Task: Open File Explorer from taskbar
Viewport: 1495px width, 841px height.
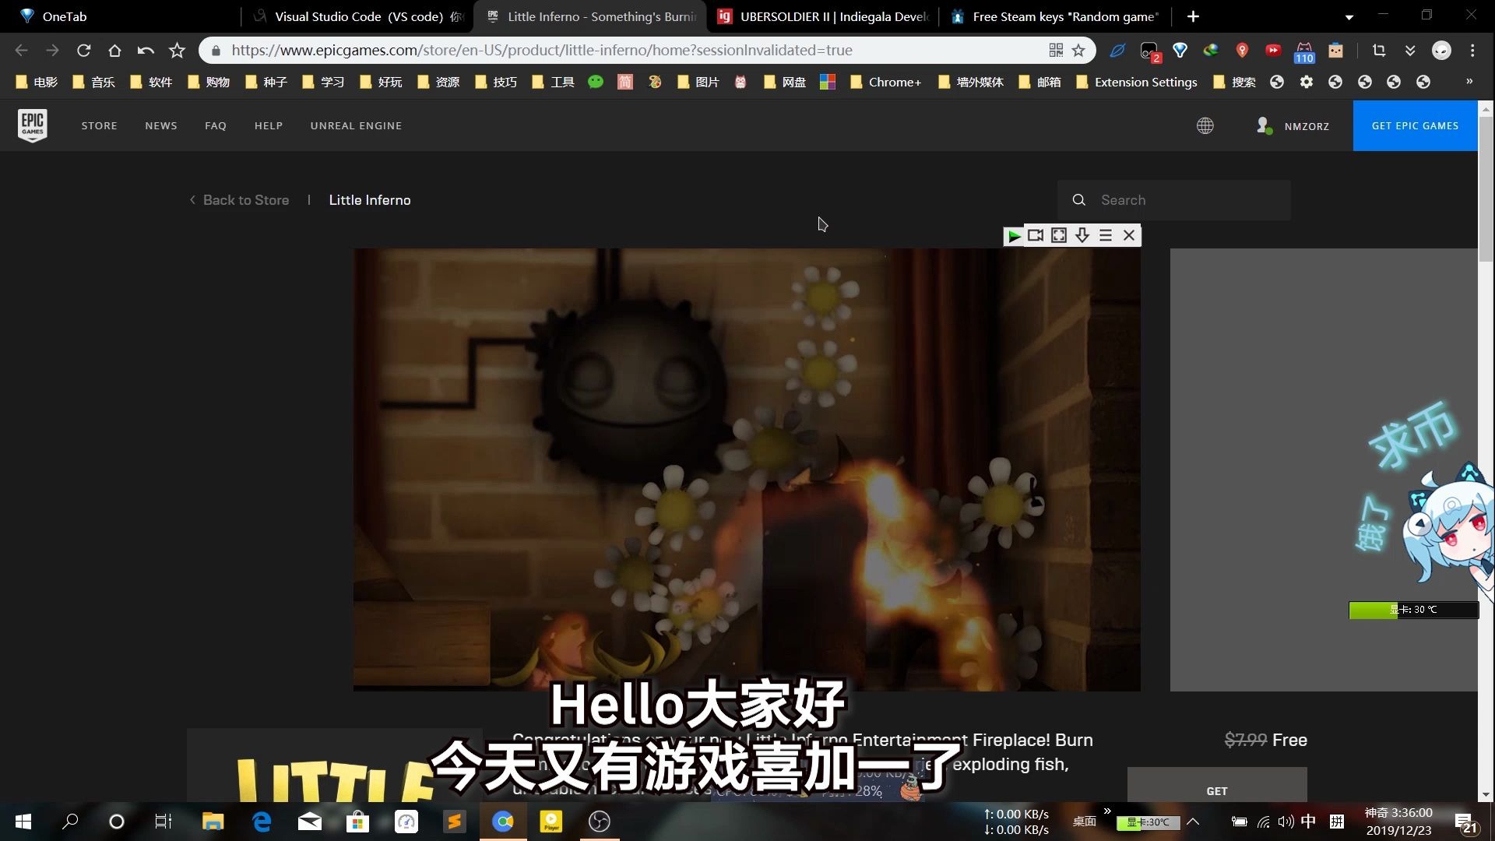Action: coord(213,822)
